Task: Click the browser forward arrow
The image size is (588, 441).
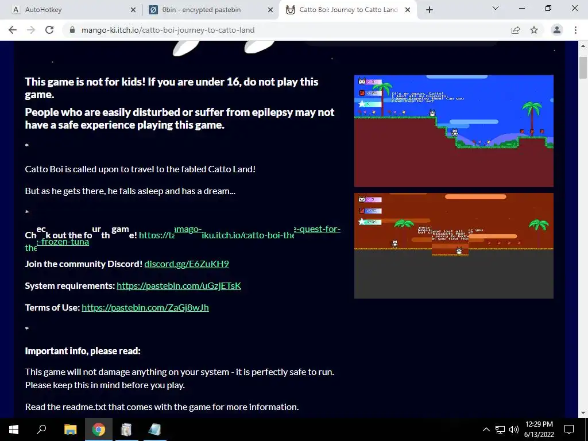Action: pos(31,30)
